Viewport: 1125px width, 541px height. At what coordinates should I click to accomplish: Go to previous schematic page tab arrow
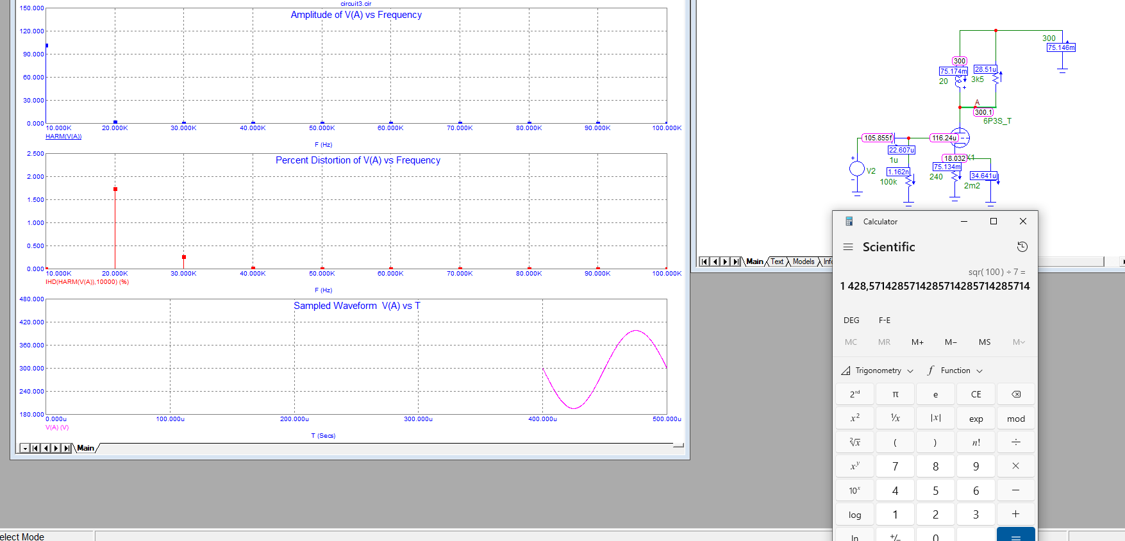pyautogui.click(x=715, y=262)
